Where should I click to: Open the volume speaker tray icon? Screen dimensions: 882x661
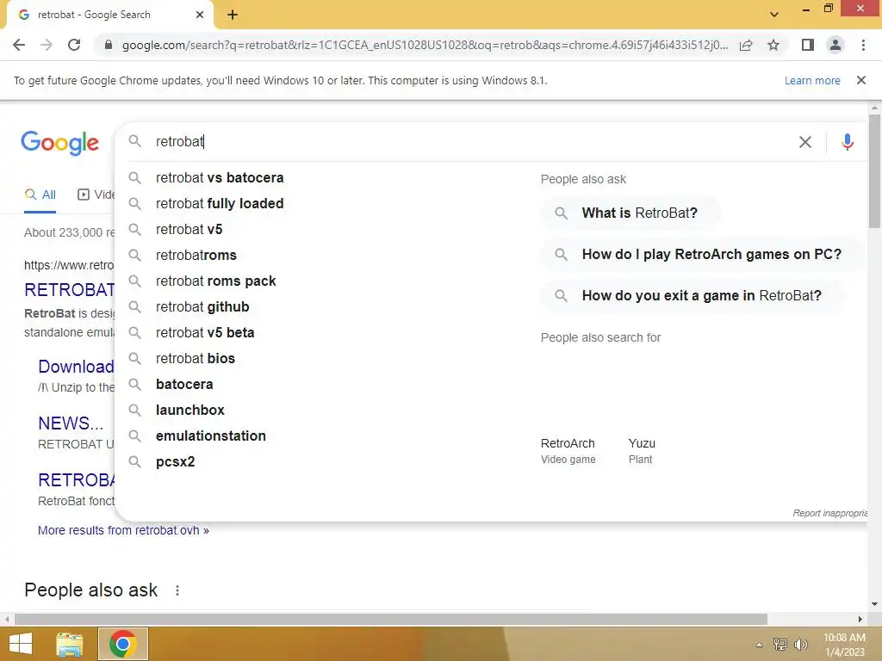coord(801,644)
